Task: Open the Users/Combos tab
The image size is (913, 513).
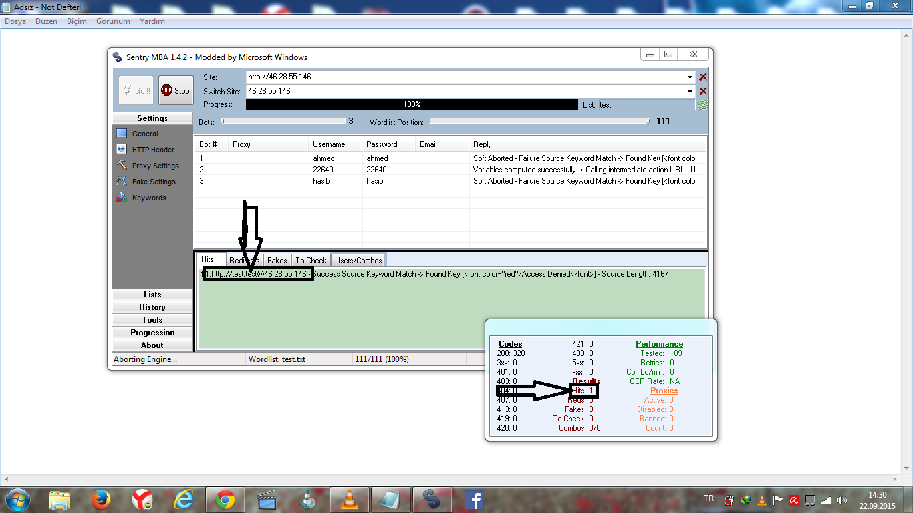Action: [358, 261]
